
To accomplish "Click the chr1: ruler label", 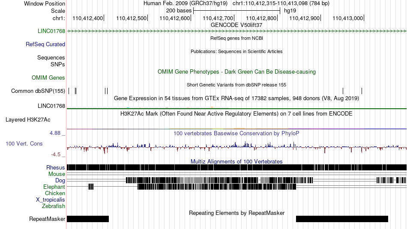I will tap(59, 18).
